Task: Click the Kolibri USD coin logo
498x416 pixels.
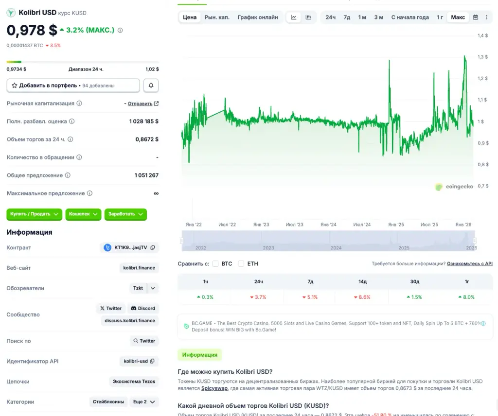Action: 11,12
